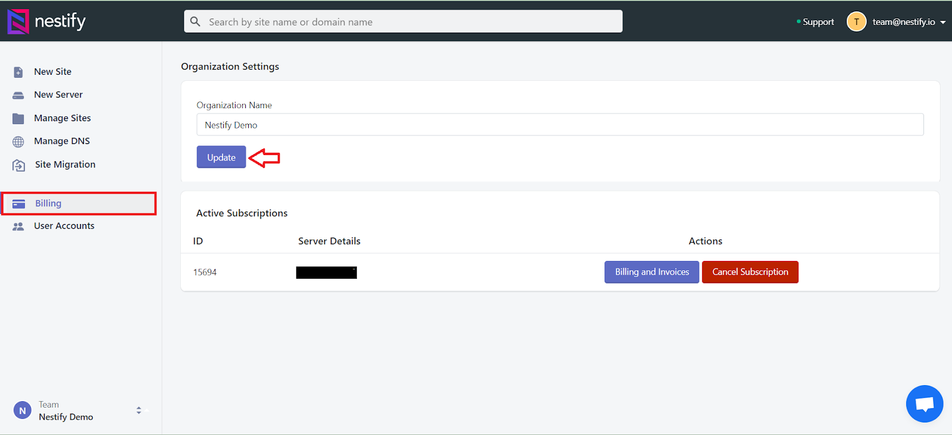This screenshot has height=435, width=952.
Task: Click the ID column header
Action: coord(198,241)
